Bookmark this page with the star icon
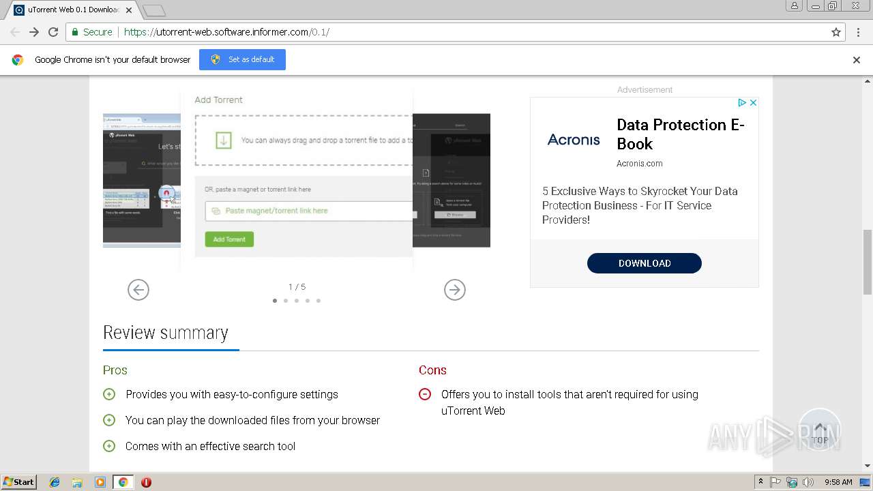Viewport: 873px width, 491px height. tap(836, 32)
